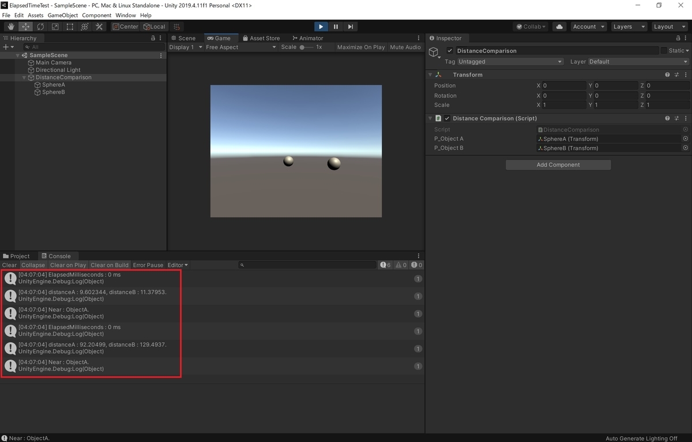
Task: Disable Distance Comparison script checkbox
Action: point(447,118)
